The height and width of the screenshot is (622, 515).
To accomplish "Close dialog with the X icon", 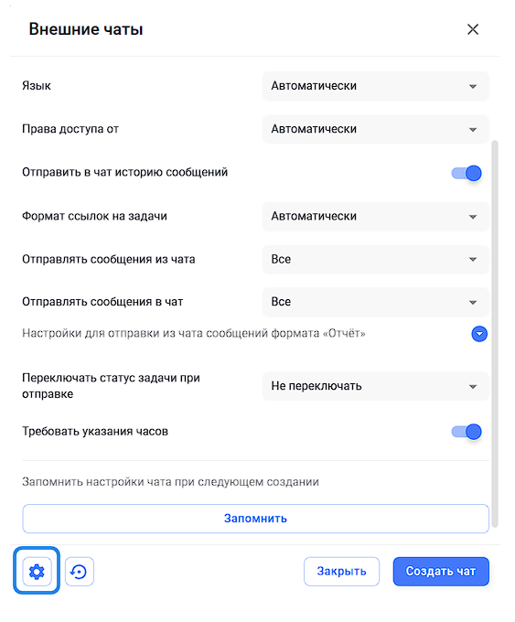I will click(x=473, y=29).
